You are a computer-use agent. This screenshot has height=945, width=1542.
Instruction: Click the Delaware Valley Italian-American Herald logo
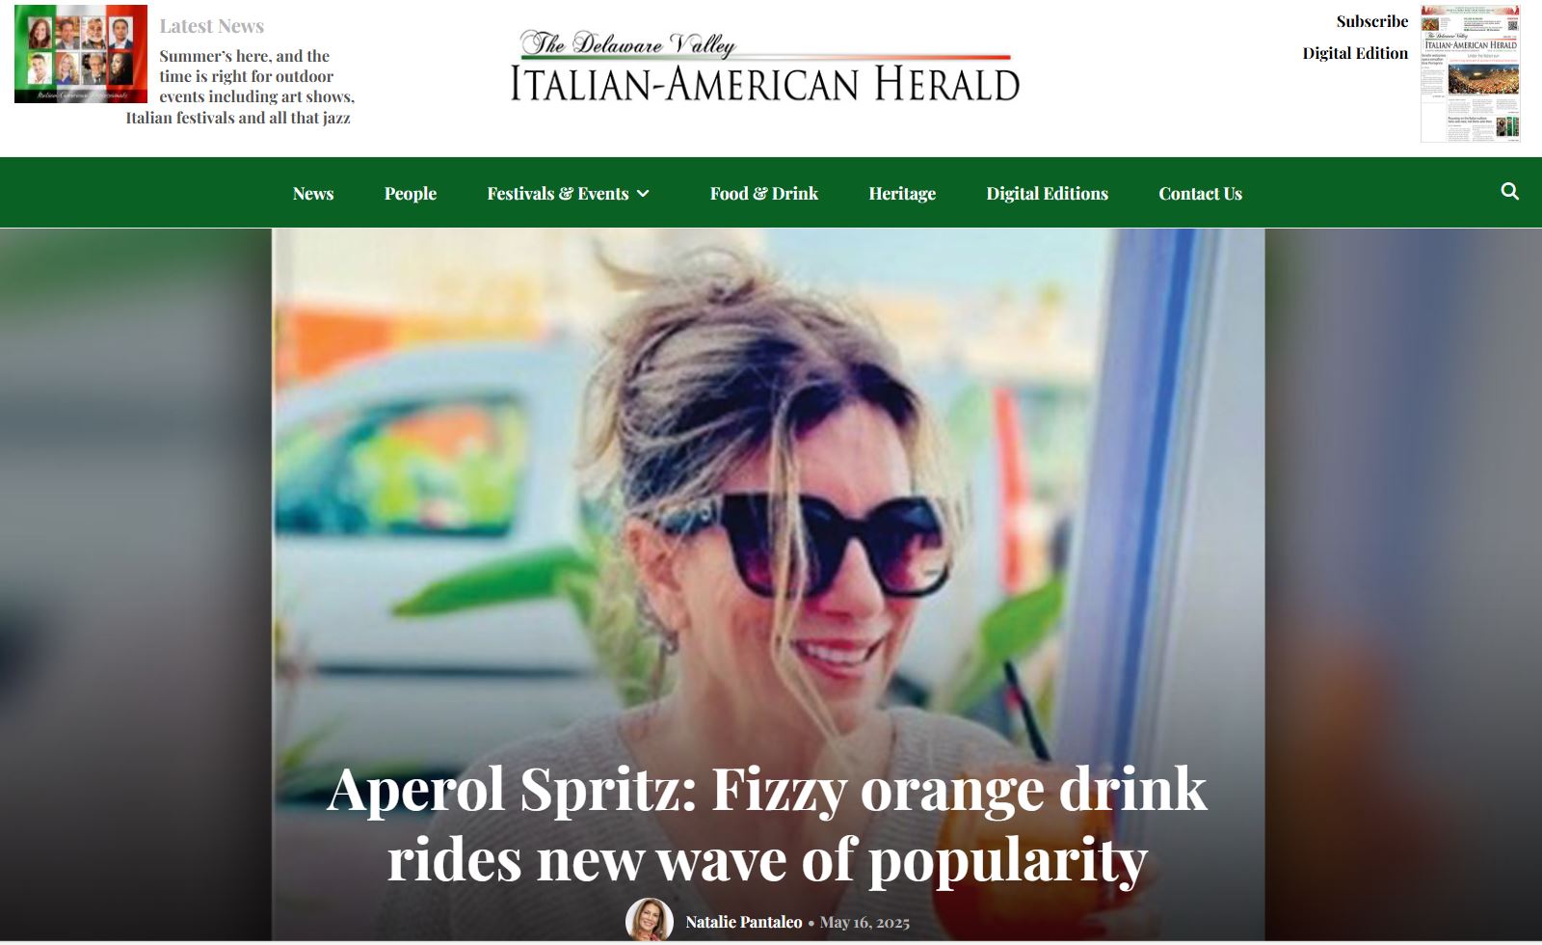765,67
